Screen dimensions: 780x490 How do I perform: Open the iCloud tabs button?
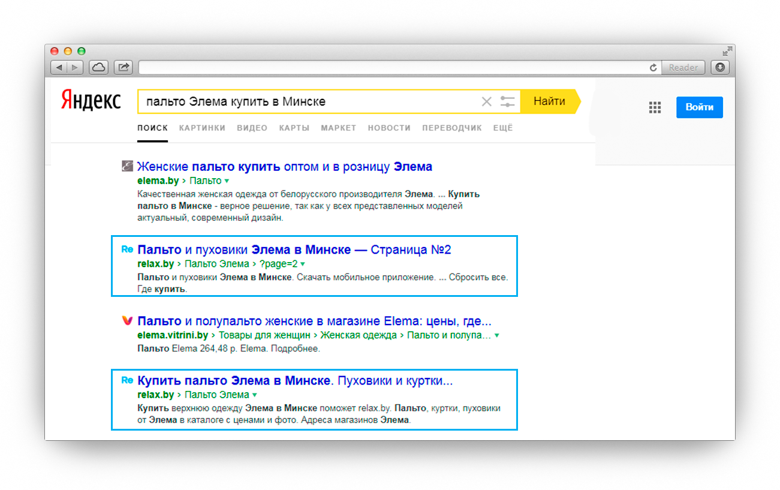tap(98, 67)
